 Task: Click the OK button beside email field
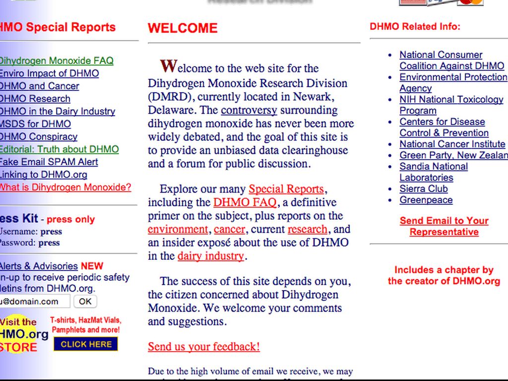pyautogui.click(x=85, y=302)
